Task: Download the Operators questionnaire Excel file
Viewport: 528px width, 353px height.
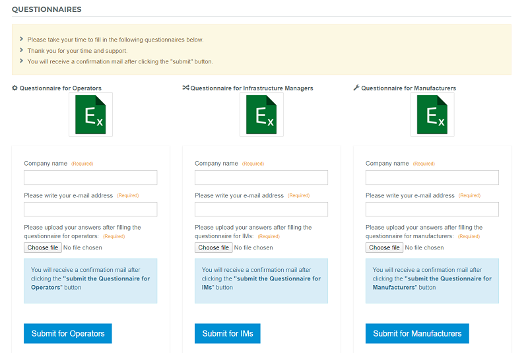Action: point(90,114)
